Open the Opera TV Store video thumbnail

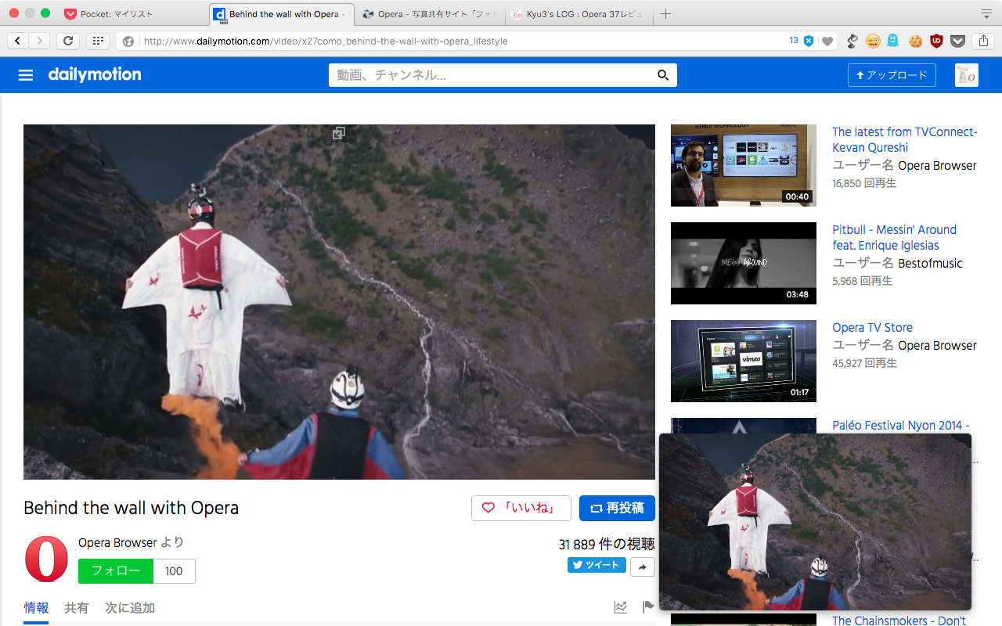(744, 361)
